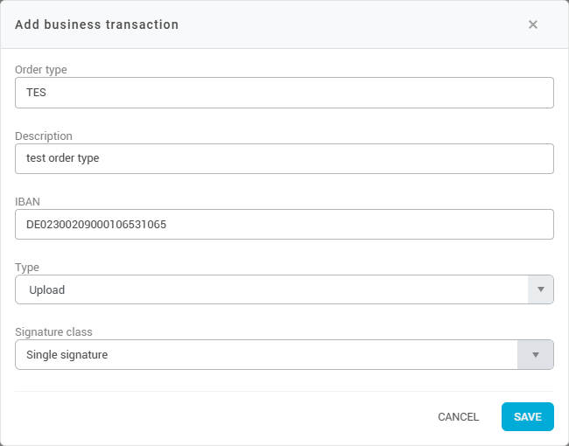Screen dimensions: 569x446
Task: Select the 'Single signature' value text
Action: tap(67, 355)
